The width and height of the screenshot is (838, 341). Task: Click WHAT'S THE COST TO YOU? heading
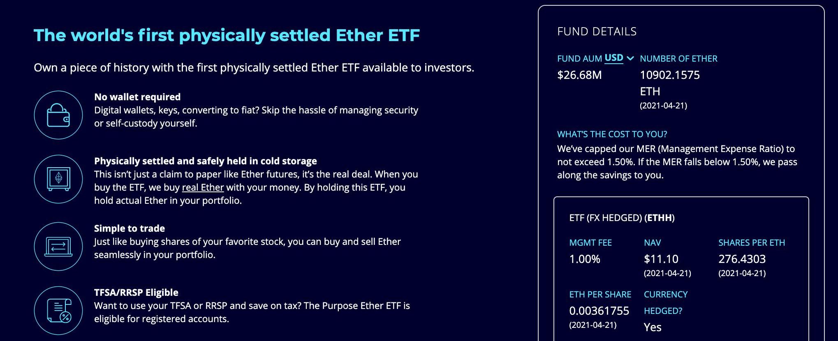pos(612,134)
